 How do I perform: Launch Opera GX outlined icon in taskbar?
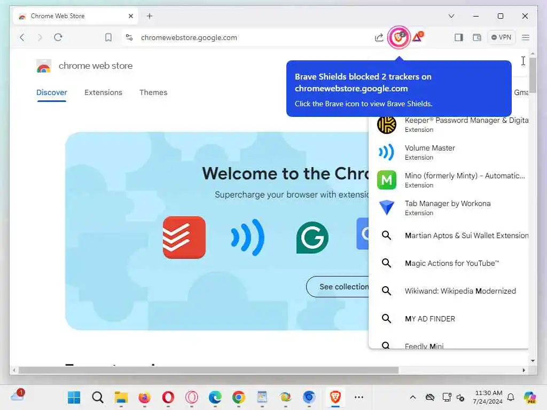click(x=192, y=397)
